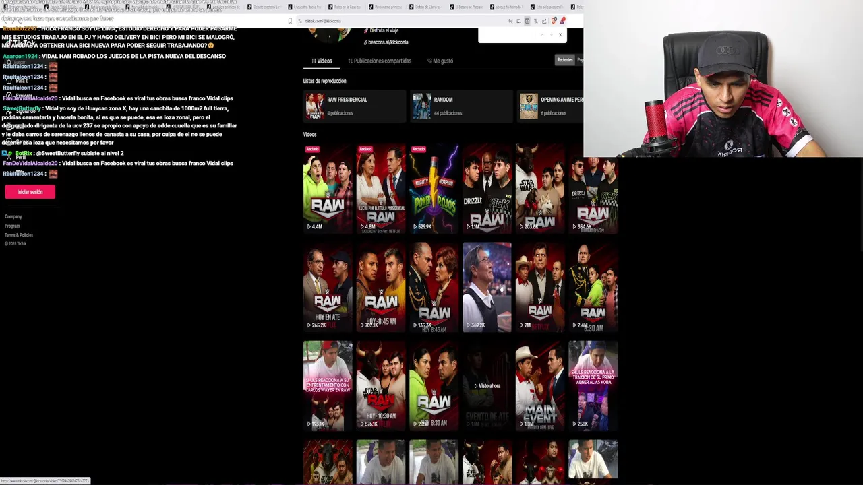The image size is (863, 485).
Task: Open the video with 702.1K views
Action: 381,287
